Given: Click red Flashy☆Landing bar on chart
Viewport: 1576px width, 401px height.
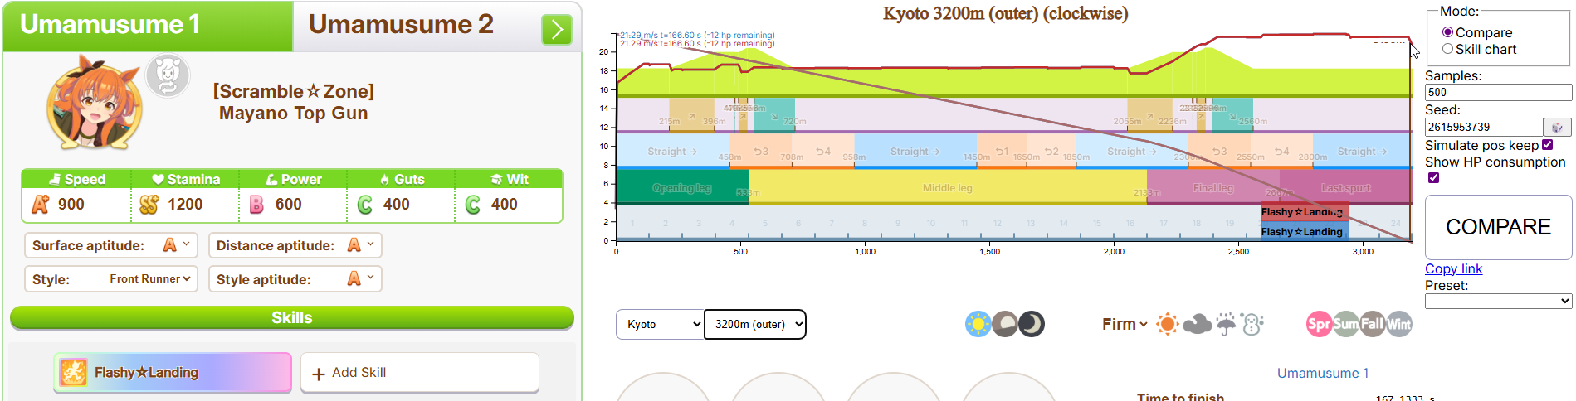Looking at the screenshot, I should click(1305, 212).
